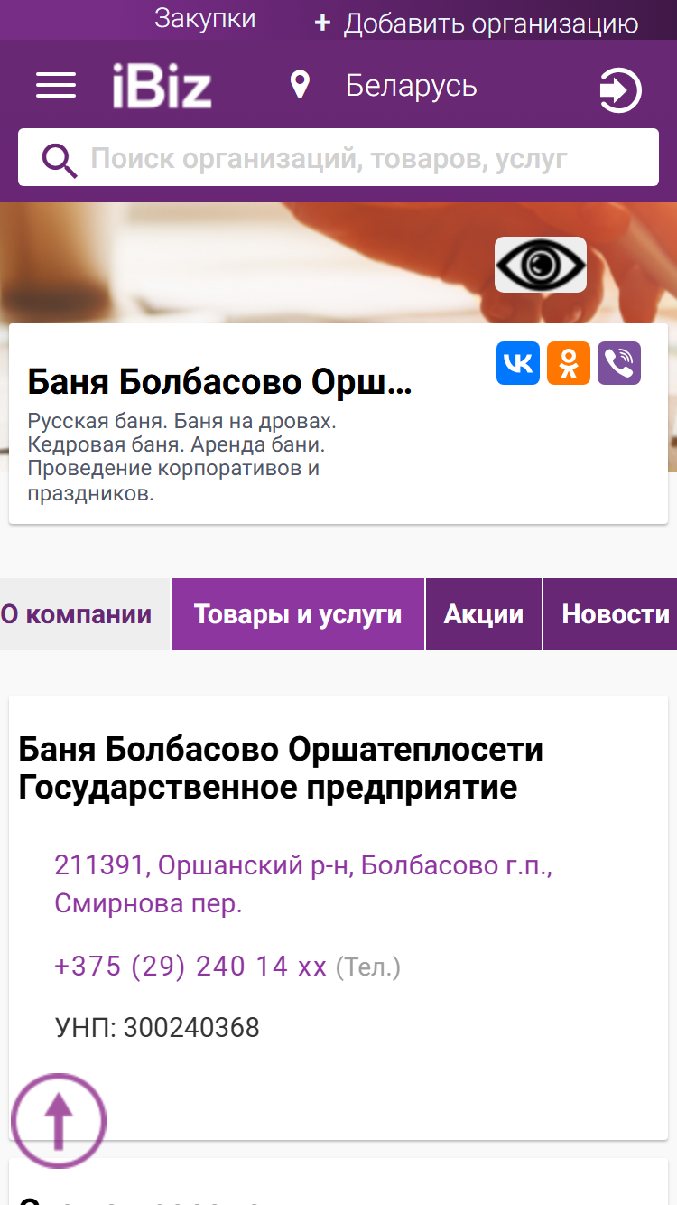Open the Беларусь region selector
Screen dimensions: 677x1205
pyautogui.click(x=411, y=86)
